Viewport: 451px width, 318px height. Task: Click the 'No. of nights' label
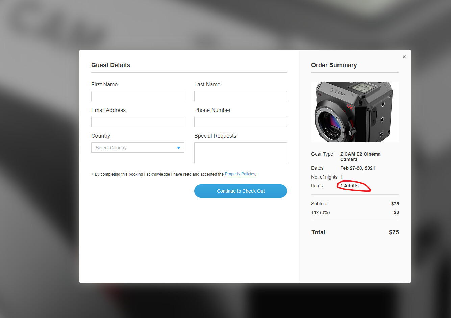click(x=324, y=177)
